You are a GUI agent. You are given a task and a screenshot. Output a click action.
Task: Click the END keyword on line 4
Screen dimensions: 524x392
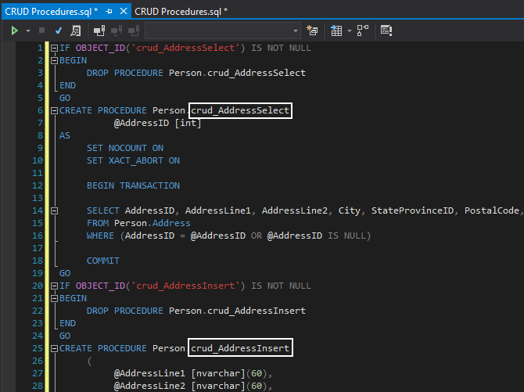click(67, 85)
